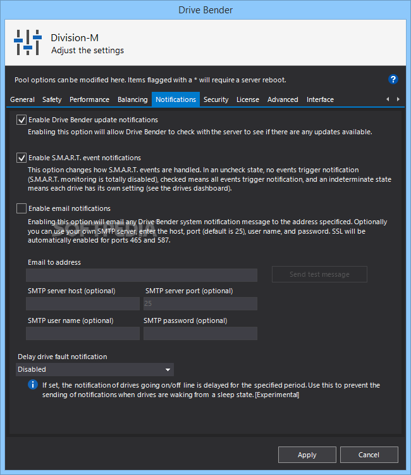
Task: Click the SMTP server host field
Action: pyautogui.click(x=83, y=303)
